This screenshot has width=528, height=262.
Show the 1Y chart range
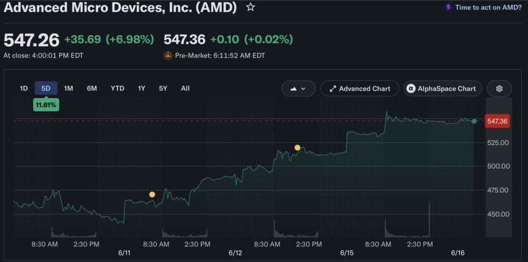click(x=141, y=89)
